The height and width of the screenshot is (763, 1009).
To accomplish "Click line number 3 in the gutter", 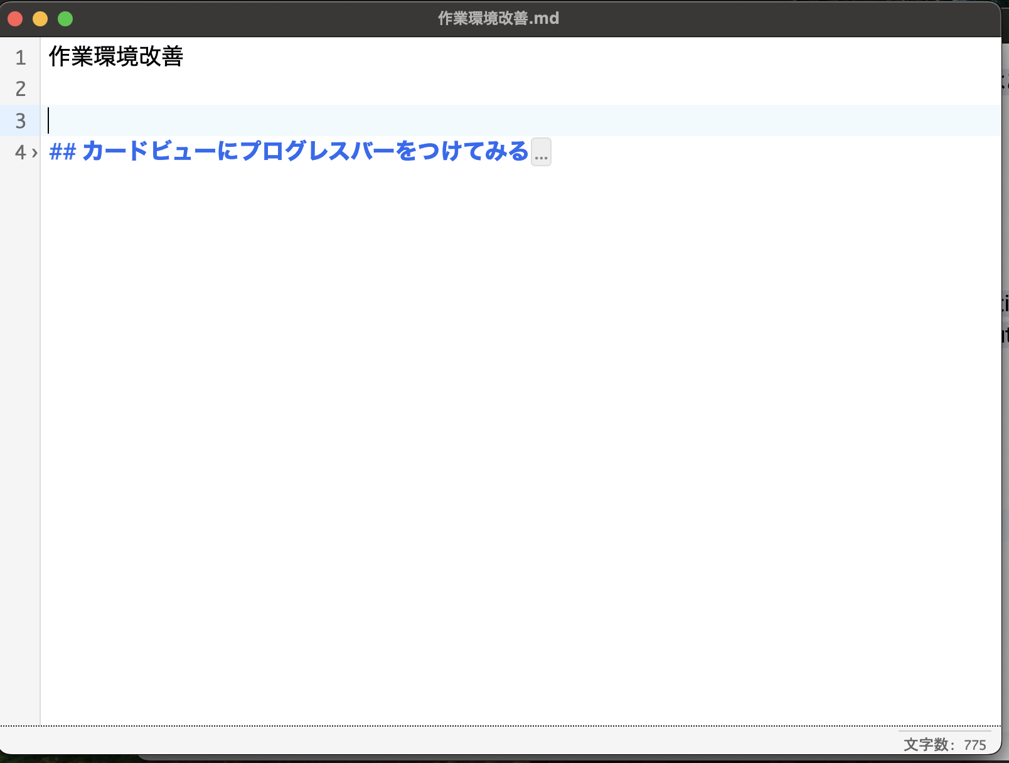I will coord(21,121).
